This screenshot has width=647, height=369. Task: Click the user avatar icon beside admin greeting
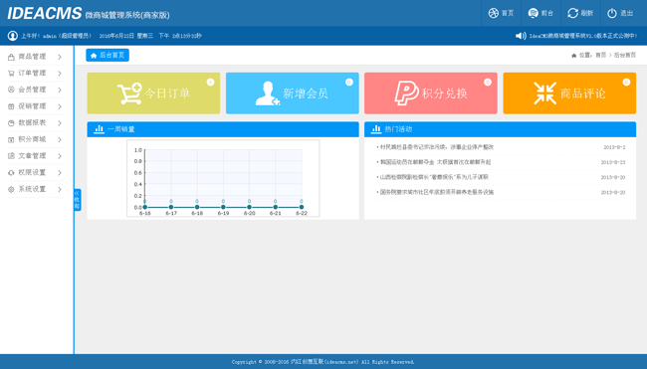(x=13, y=36)
